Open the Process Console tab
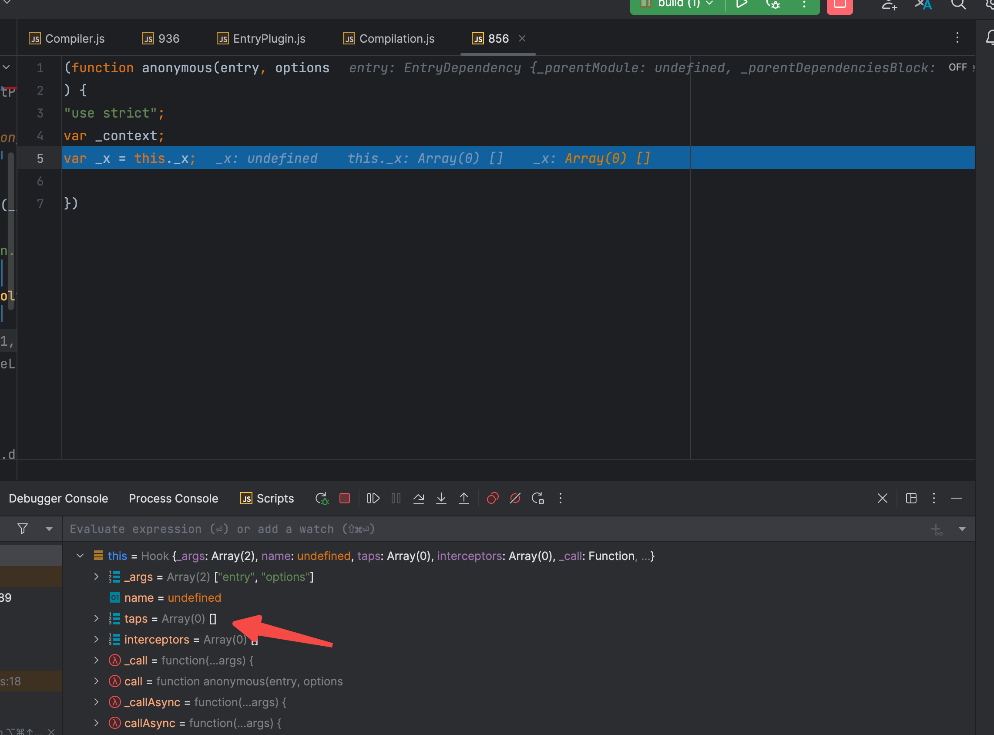 click(x=174, y=498)
